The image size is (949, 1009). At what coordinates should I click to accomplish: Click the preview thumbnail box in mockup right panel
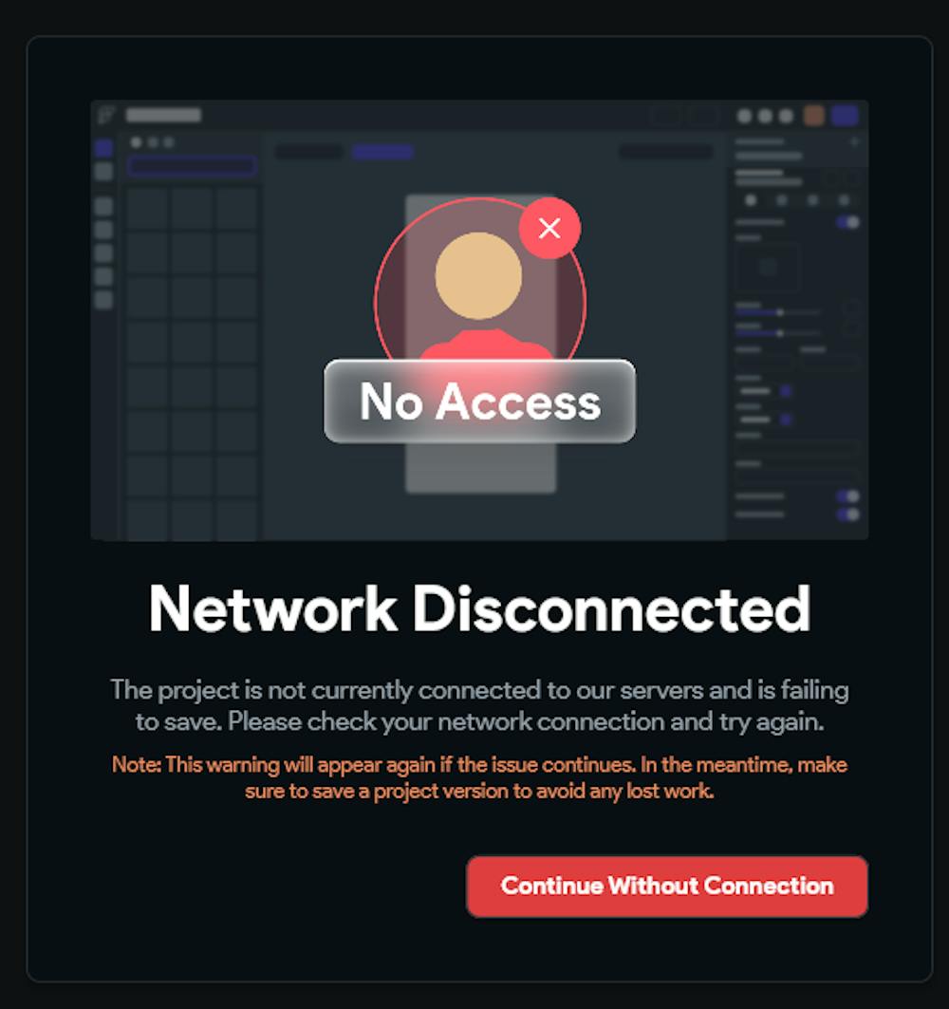768,267
